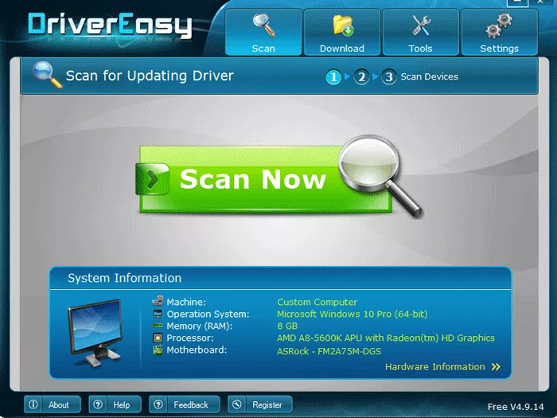Send Feedback via the Feedback button
557x418 pixels.
(x=185, y=404)
